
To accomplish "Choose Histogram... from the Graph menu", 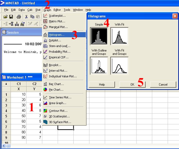I will pos(64,35).
